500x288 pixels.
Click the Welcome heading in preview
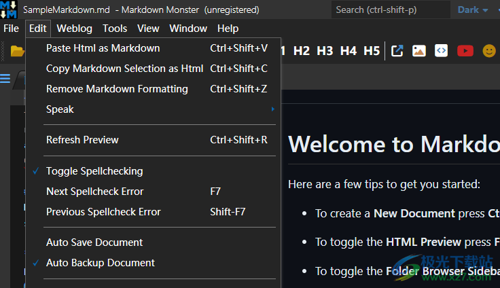(x=394, y=144)
